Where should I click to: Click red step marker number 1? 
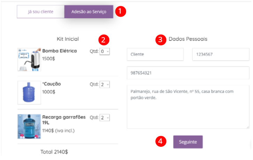click(121, 11)
